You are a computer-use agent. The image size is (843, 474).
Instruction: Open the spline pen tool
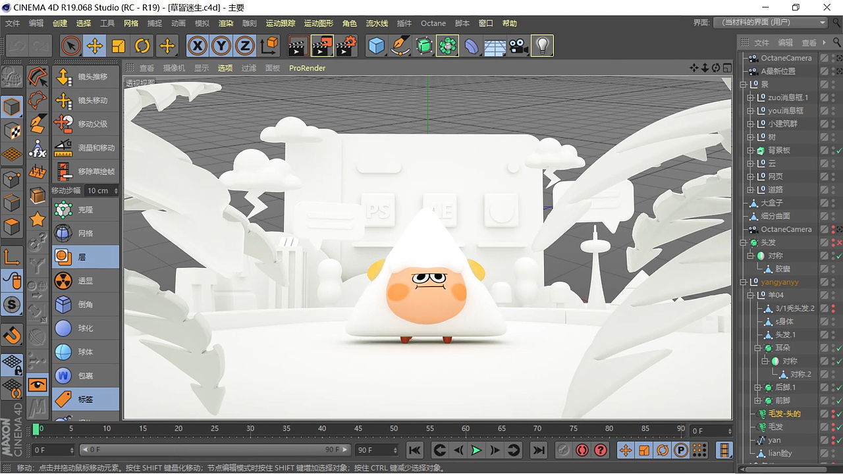[x=400, y=45]
